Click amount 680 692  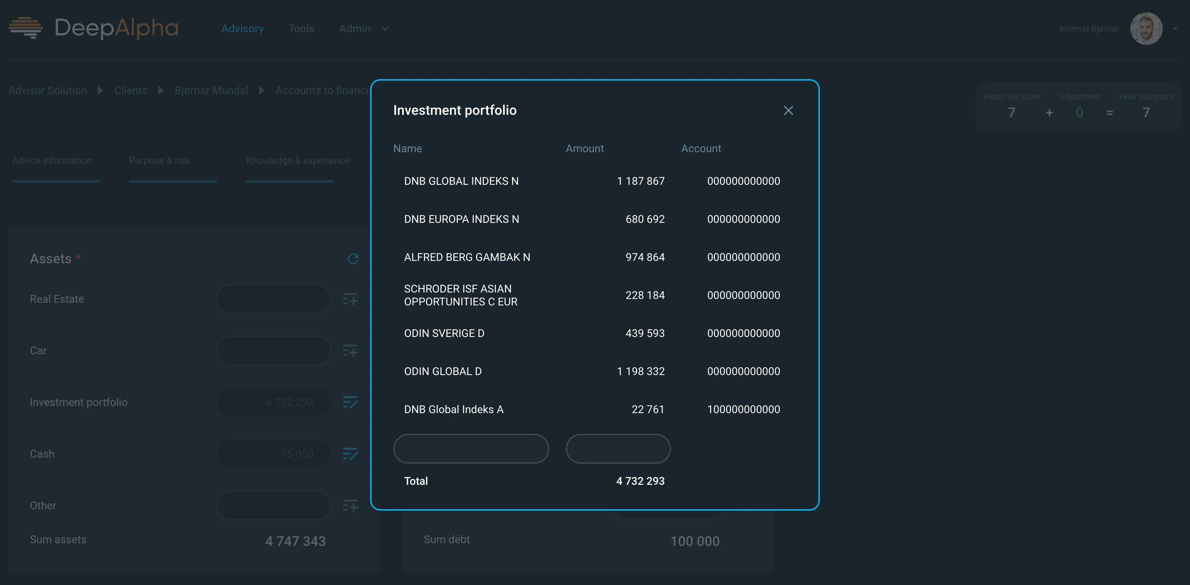(645, 219)
